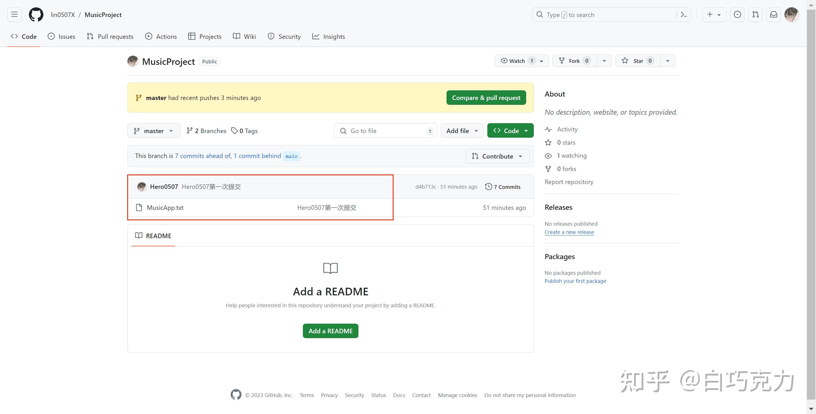Open the pull requests icon in header
Viewport: 816px width, 414px height.
(x=755, y=14)
